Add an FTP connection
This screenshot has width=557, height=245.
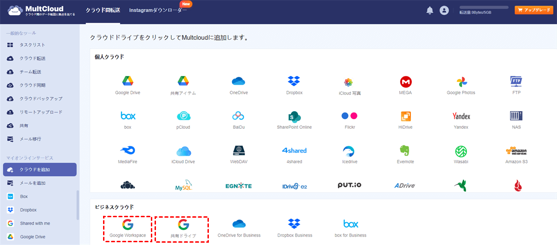tap(516, 86)
